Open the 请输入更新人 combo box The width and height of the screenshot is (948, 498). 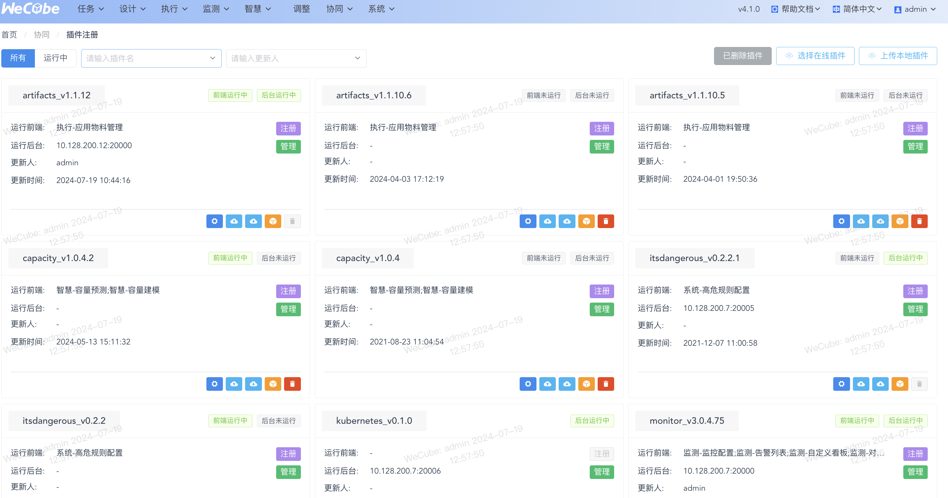[x=296, y=58]
